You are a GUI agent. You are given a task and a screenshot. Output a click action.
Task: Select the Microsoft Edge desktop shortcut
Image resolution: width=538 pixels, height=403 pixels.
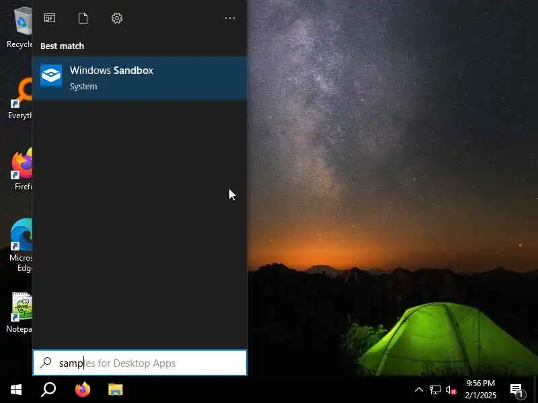[x=21, y=245]
